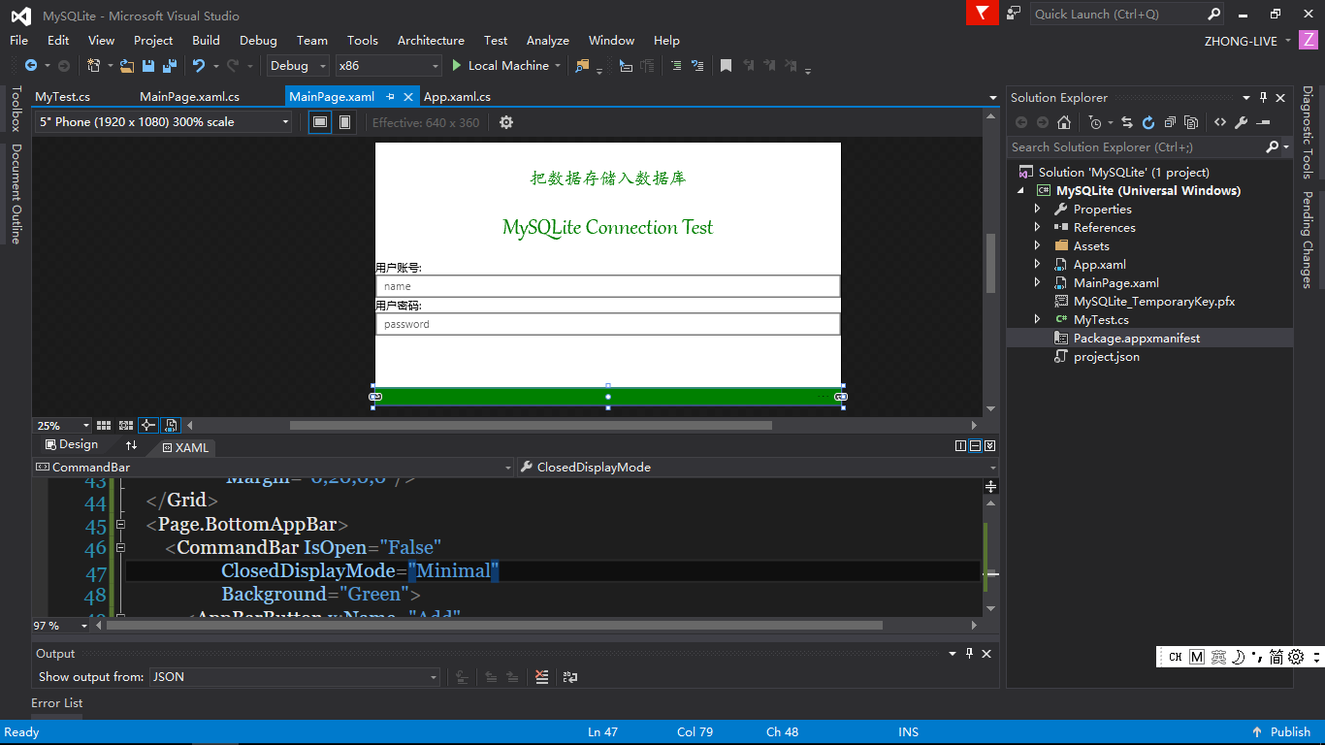
Task: Click Collapse All in Solution Explorer
Action: (x=1170, y=122)
